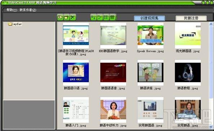Click the file name 韩语中级听力.jpeg

[113, 125]
